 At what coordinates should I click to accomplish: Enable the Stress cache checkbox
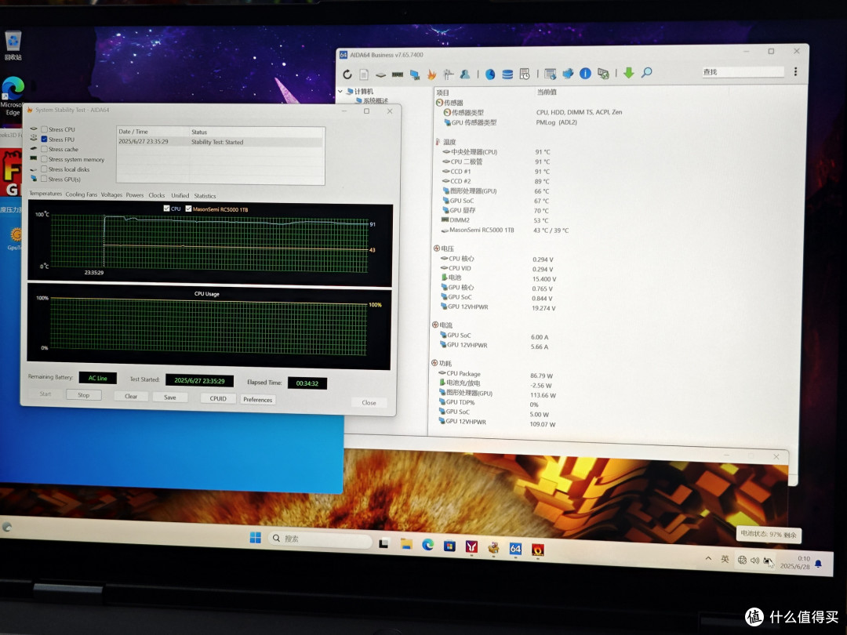(x=44, y=148)
